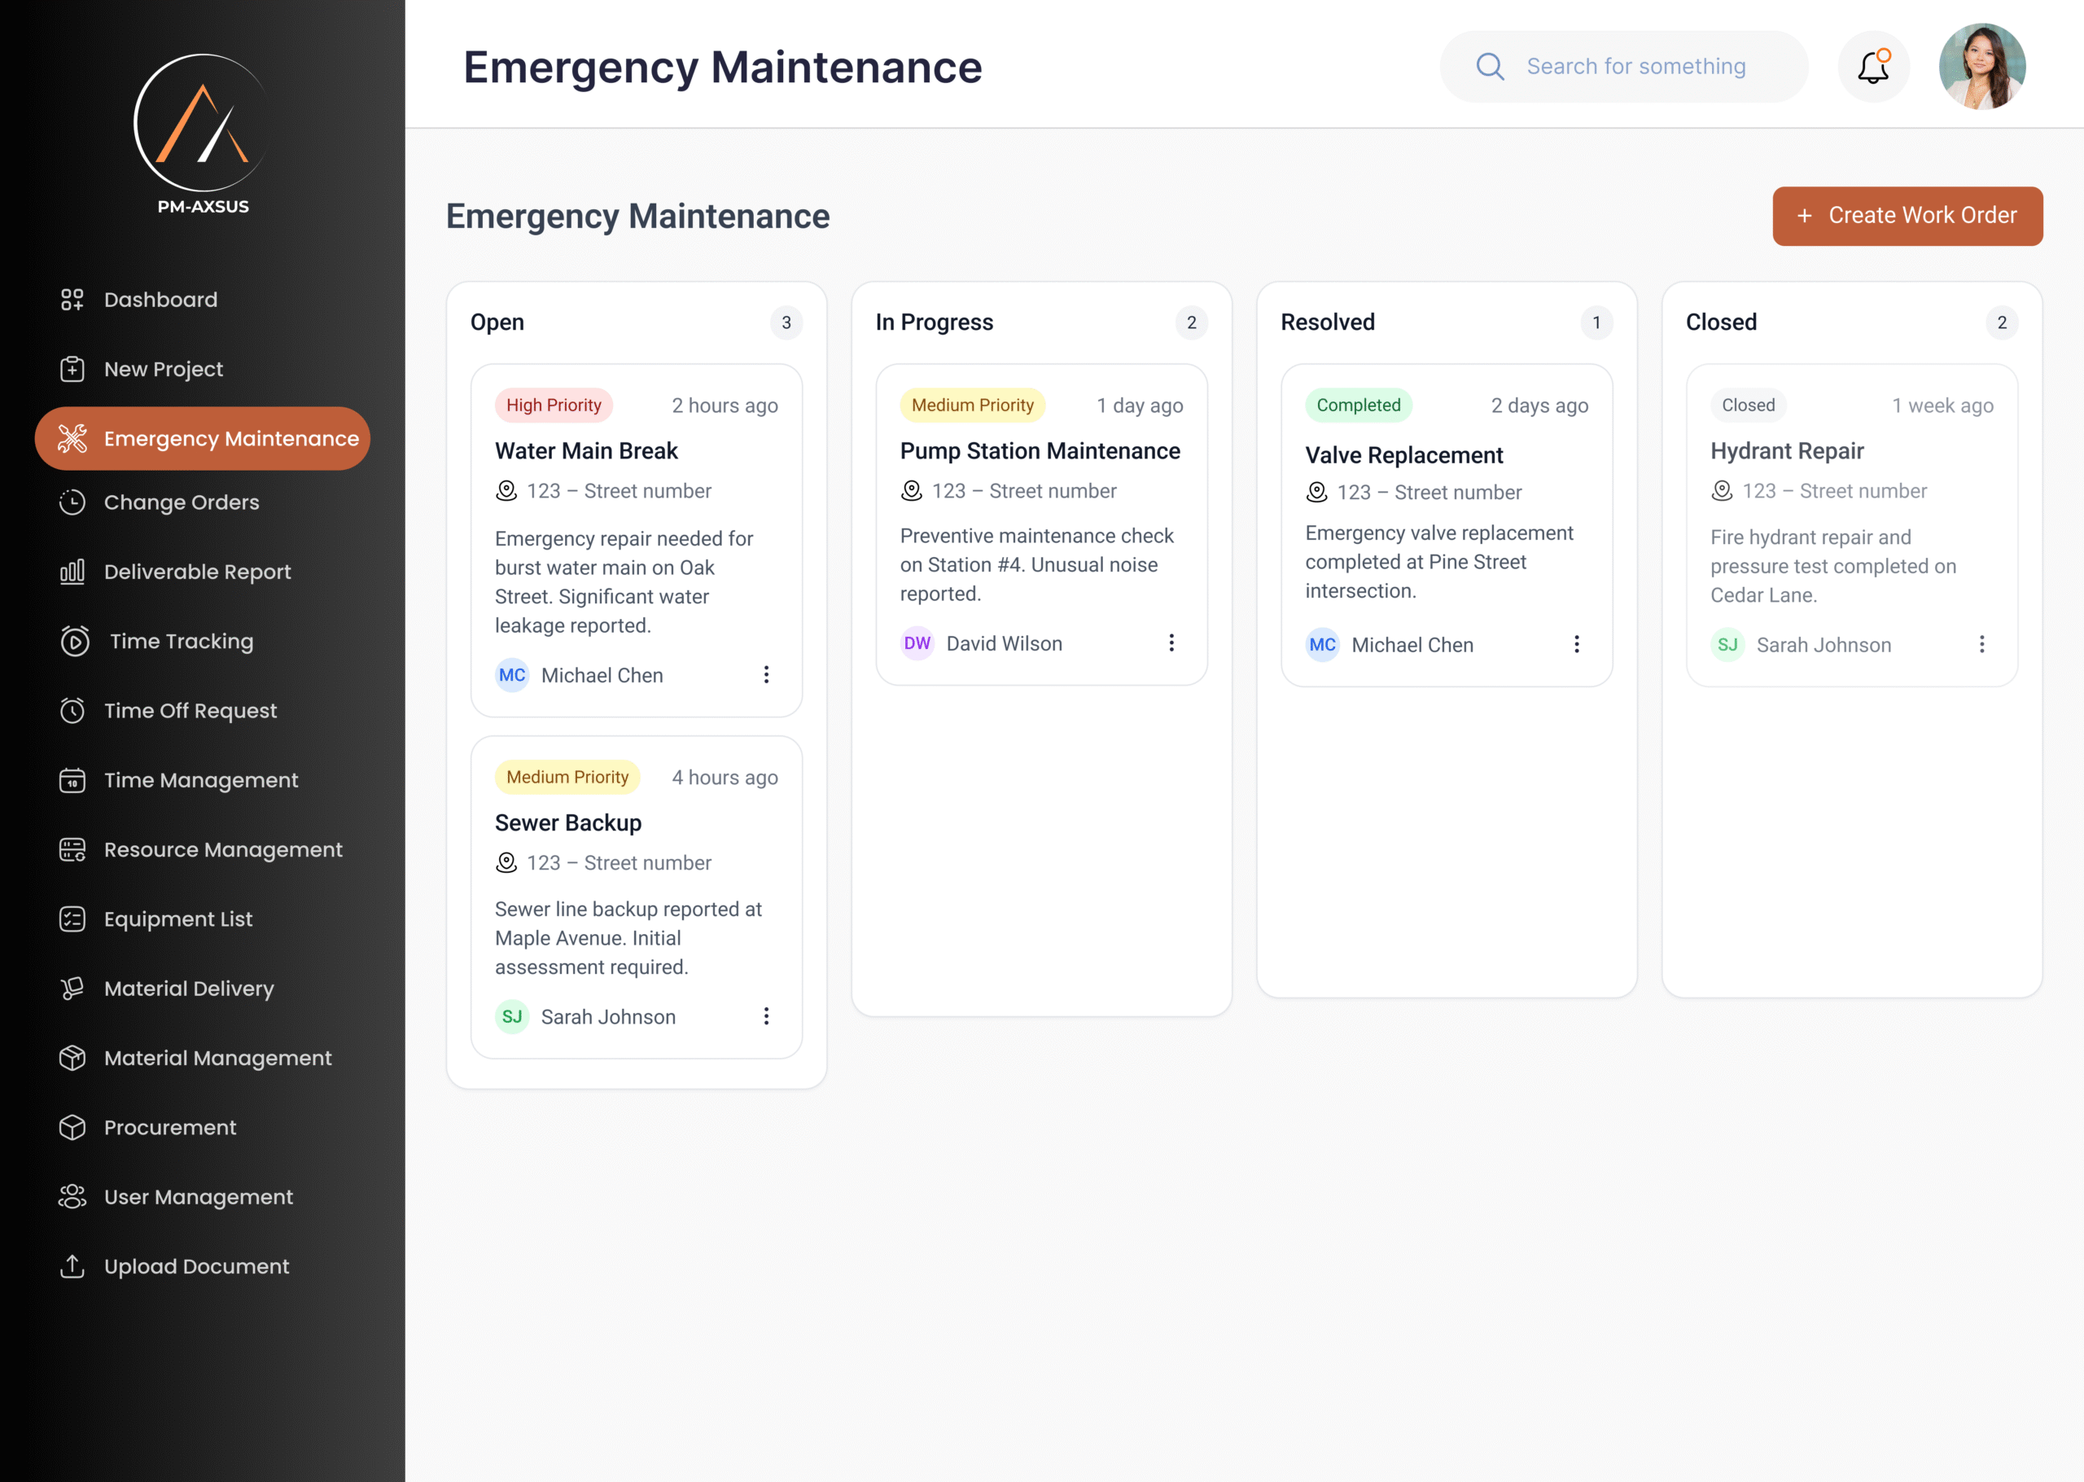2084x1482 pixels.
Task: Select Resource Management menu item
Action: click(x=222, y=849)
